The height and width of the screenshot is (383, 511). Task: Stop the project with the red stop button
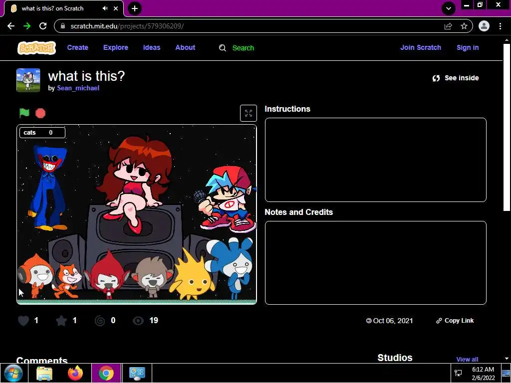pyautogui.click(x=40, y=113)
